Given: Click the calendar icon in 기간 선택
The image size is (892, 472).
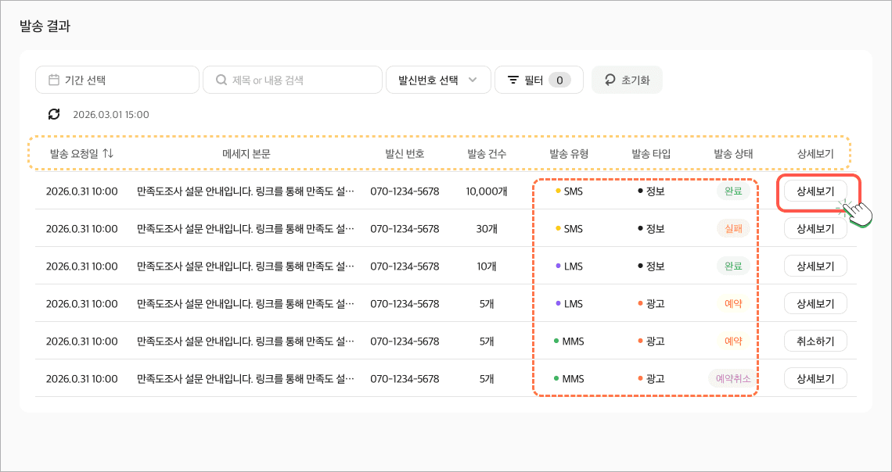Looking at the screenshot, I should point(54,80).
